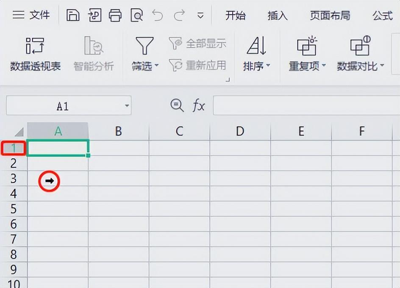Click the print preview icon

[136, 15]
